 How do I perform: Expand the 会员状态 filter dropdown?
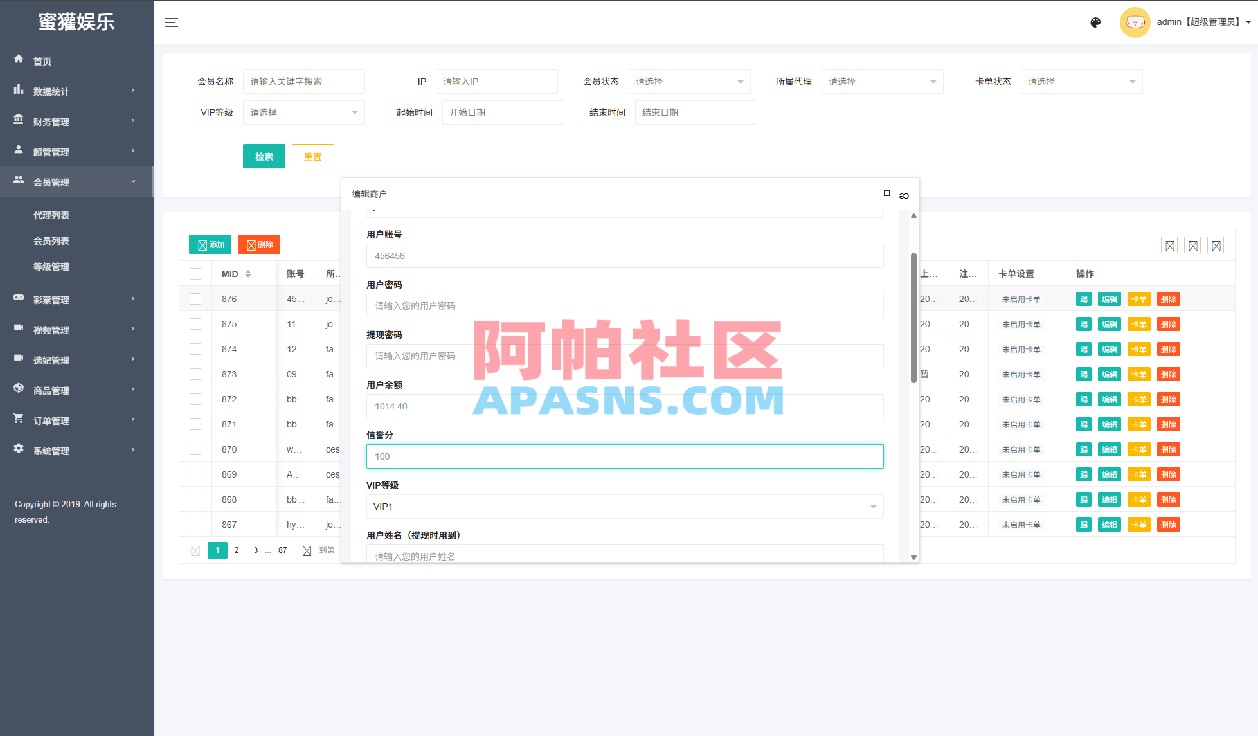click(689, 82)
